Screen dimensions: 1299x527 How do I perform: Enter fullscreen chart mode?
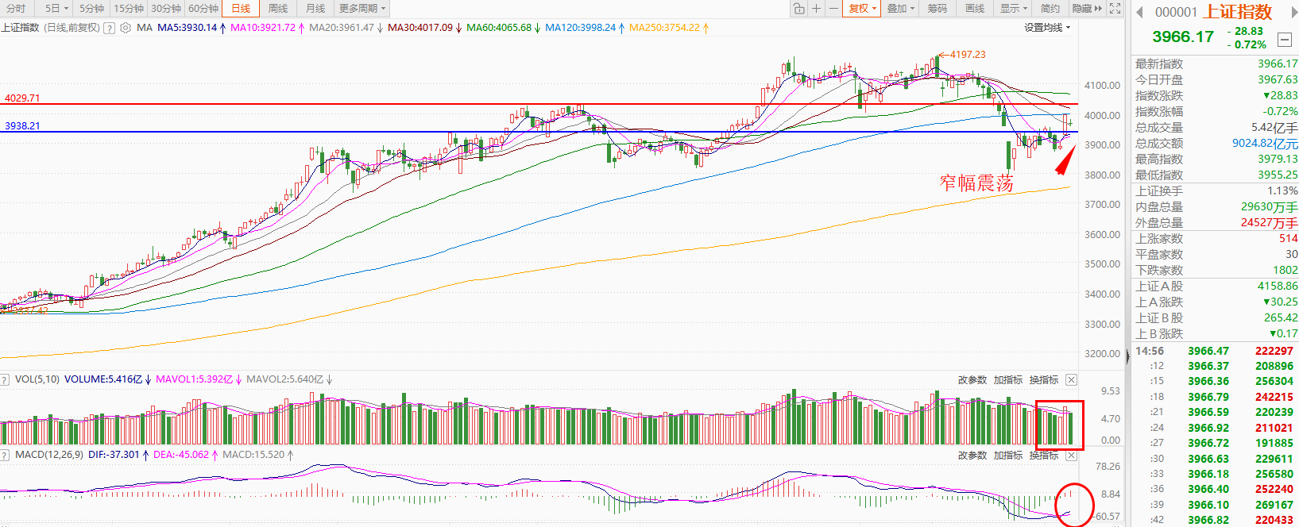coord(1115,9)
